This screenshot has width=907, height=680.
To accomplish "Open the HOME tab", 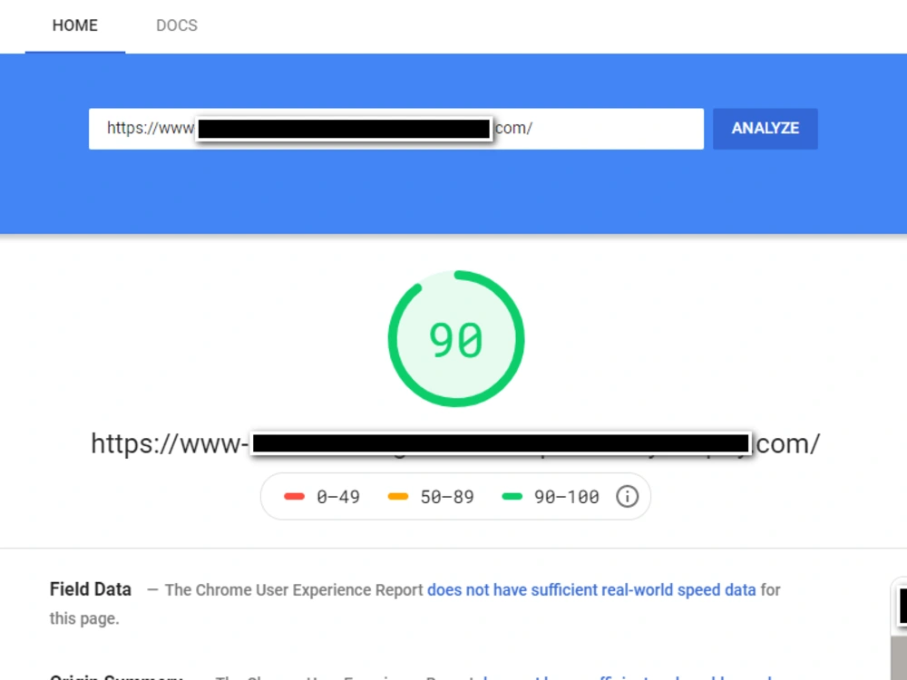I will [75, 25].
